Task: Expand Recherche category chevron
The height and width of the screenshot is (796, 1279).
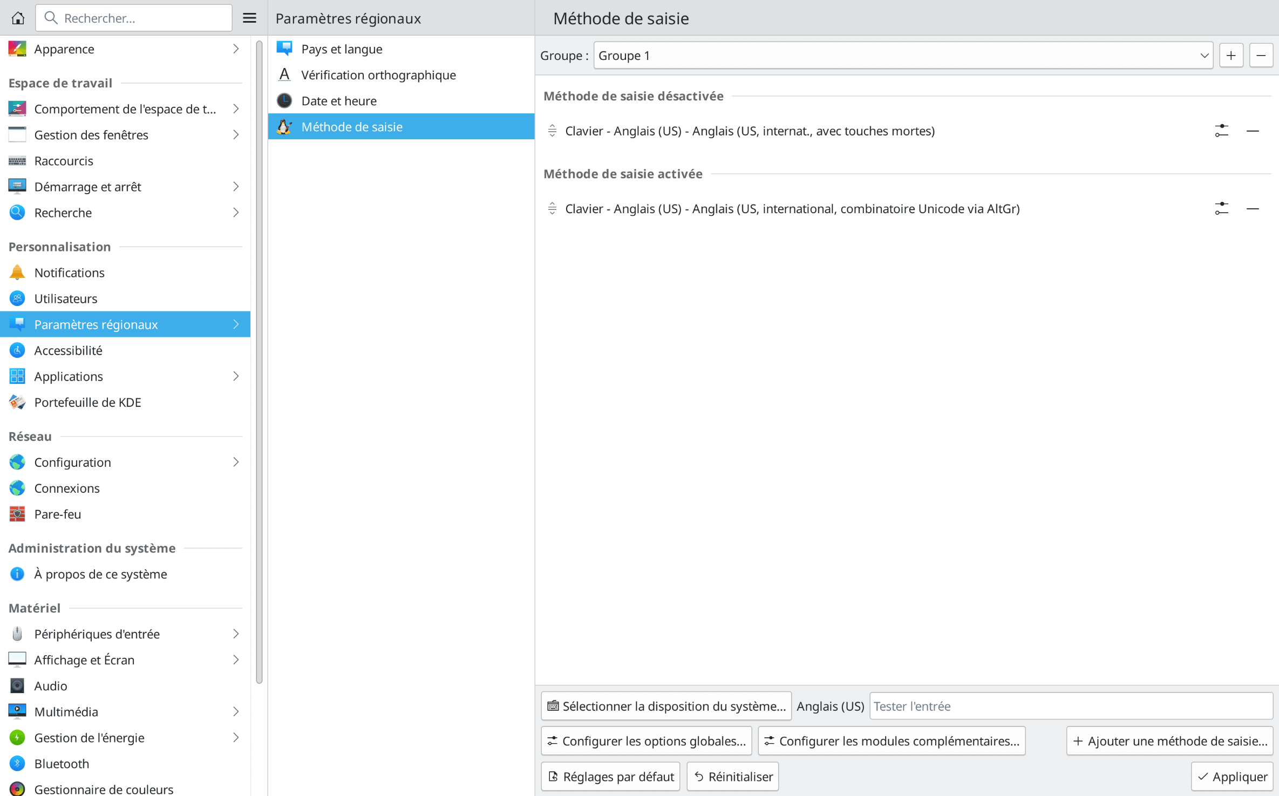Action: point(236,212)
